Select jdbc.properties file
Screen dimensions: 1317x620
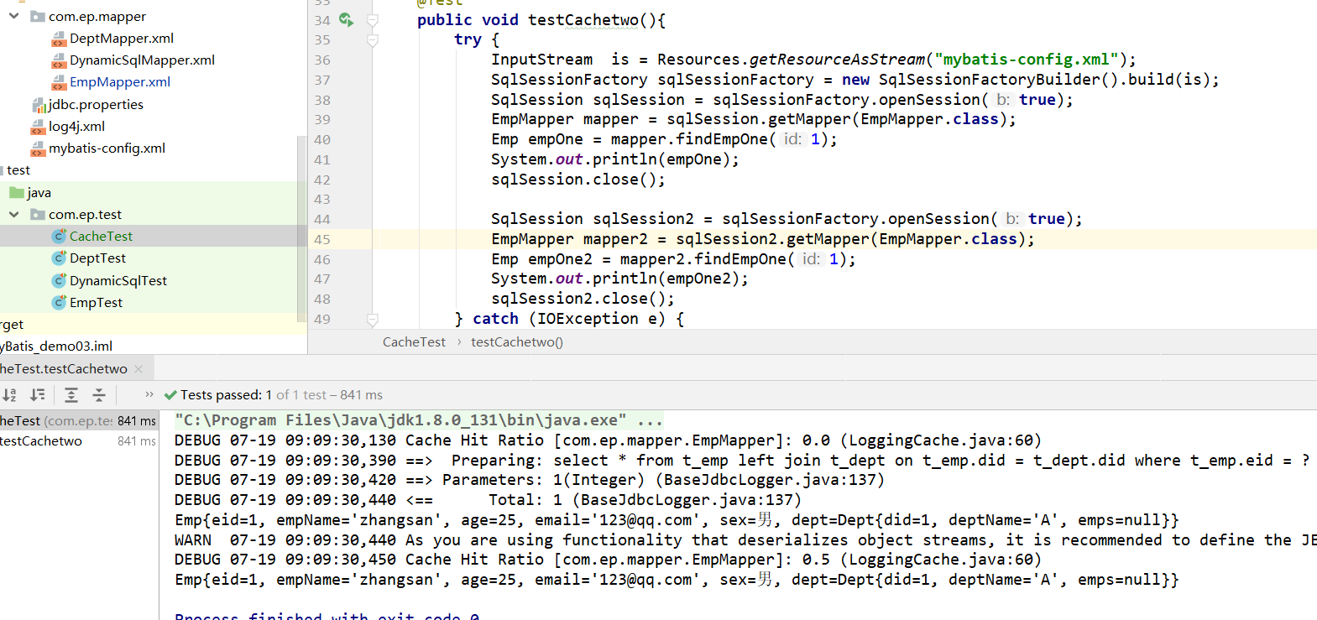pyautogui.click(x=96, y=105)
